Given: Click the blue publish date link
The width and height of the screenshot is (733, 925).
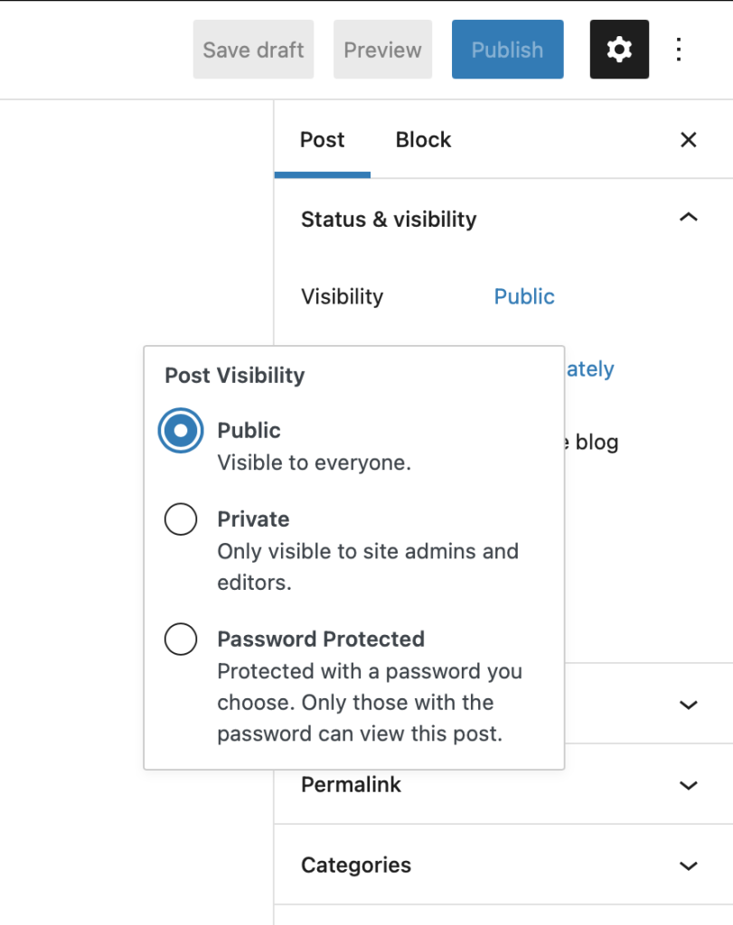Looking at the screenshot, I should [x=592, y=369].
